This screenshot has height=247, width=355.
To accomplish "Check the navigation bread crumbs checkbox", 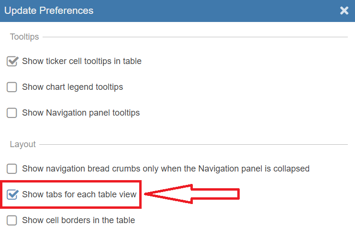I will point(12,169).
